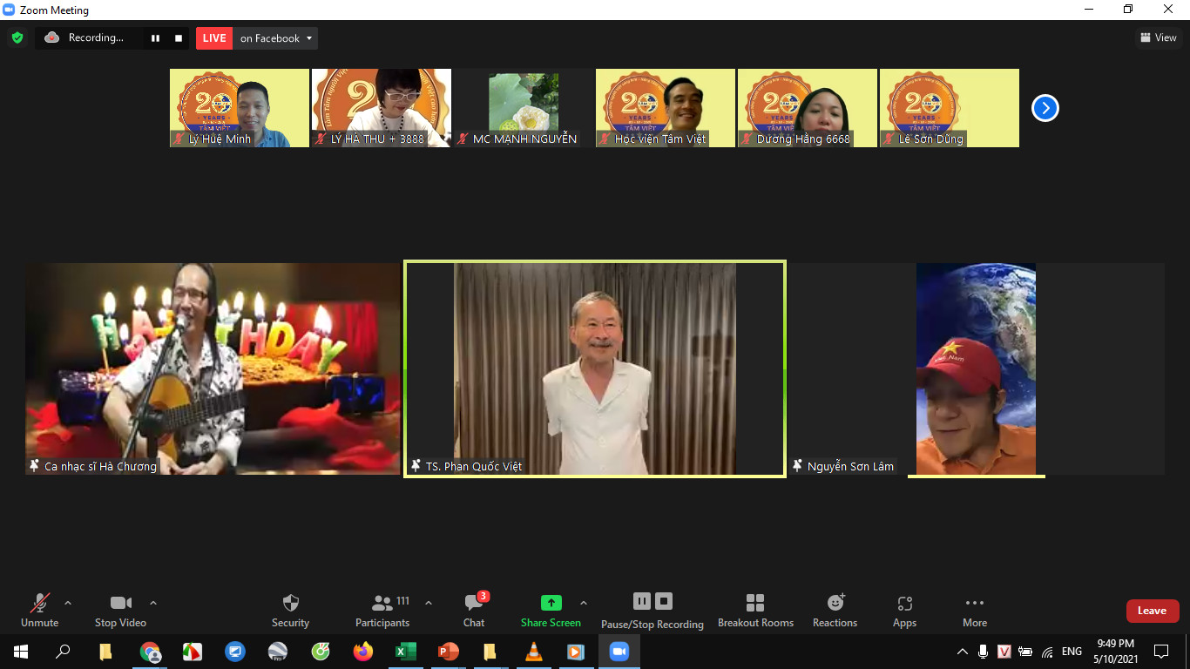Open the Windows notification center

1161,652
